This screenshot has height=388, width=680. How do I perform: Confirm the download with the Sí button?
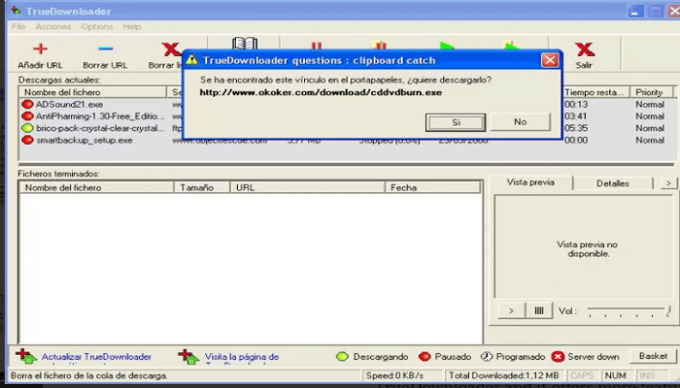click(x=456, y=122)
